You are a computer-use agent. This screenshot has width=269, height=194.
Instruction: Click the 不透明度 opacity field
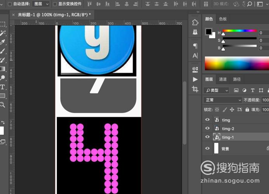pyautogui.click(x=266, y=100)
